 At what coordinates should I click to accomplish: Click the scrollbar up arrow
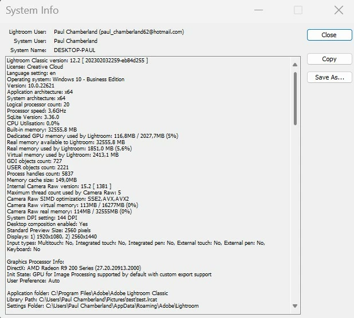294,65
